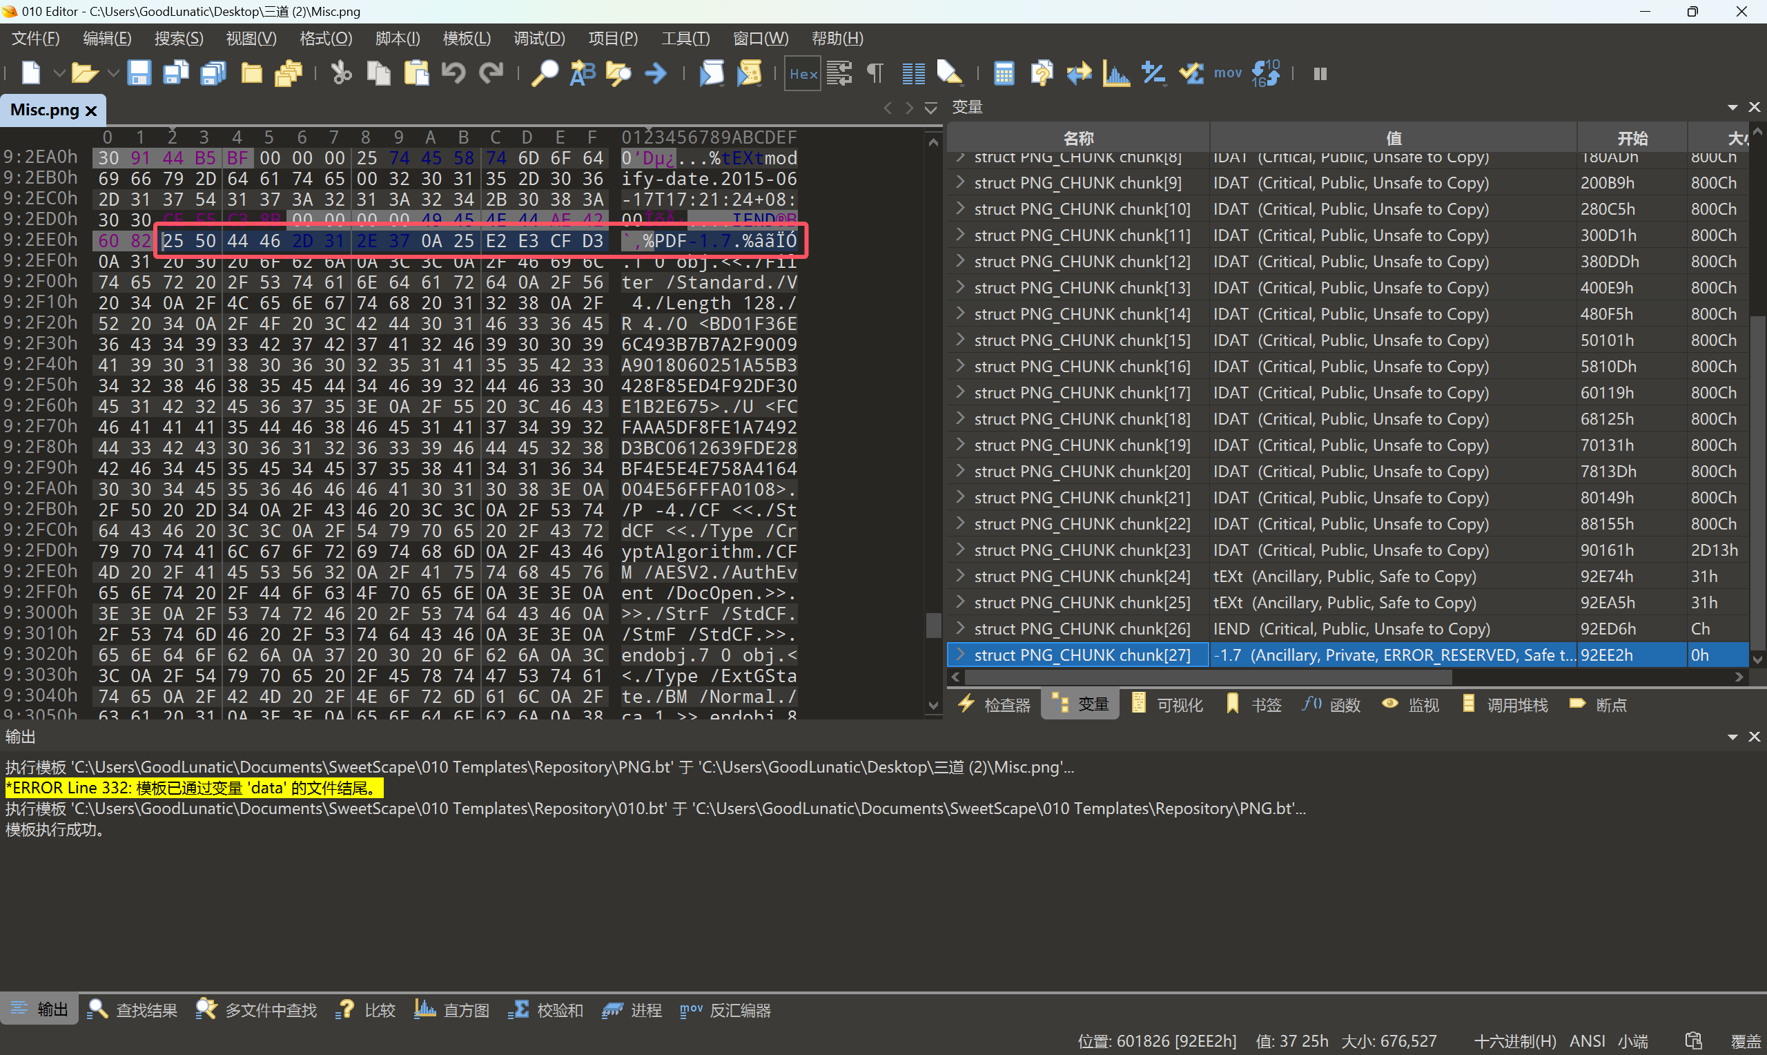Screen dimensions: 1767x1055
Task: Run template toolbar icon
Action: 749,73
